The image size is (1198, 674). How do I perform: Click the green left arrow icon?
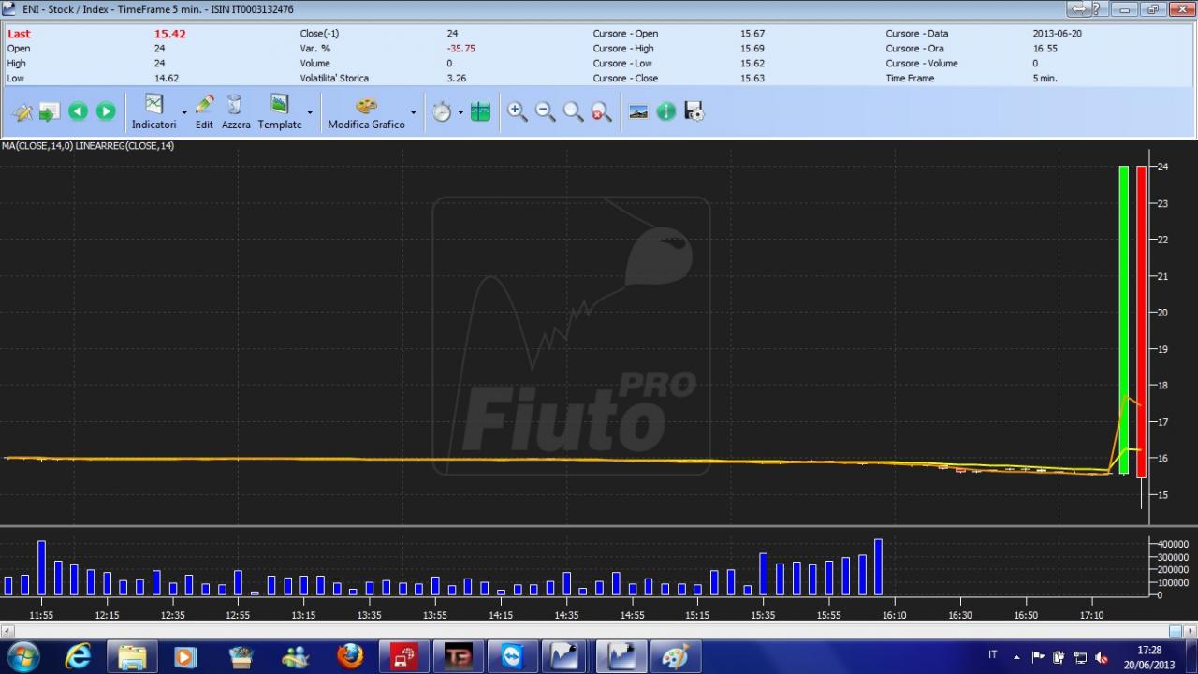pos(78,111)
